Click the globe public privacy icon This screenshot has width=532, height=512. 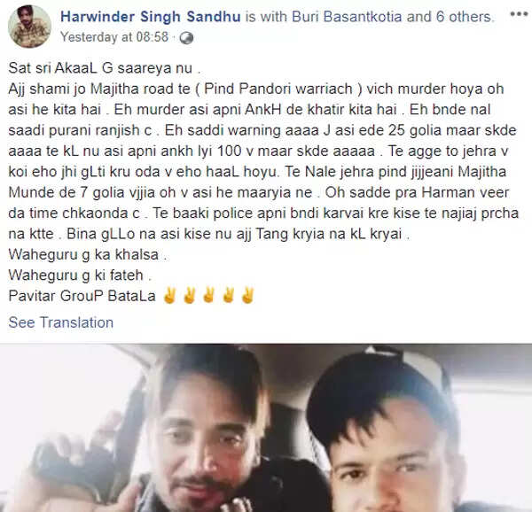[186, 38]
